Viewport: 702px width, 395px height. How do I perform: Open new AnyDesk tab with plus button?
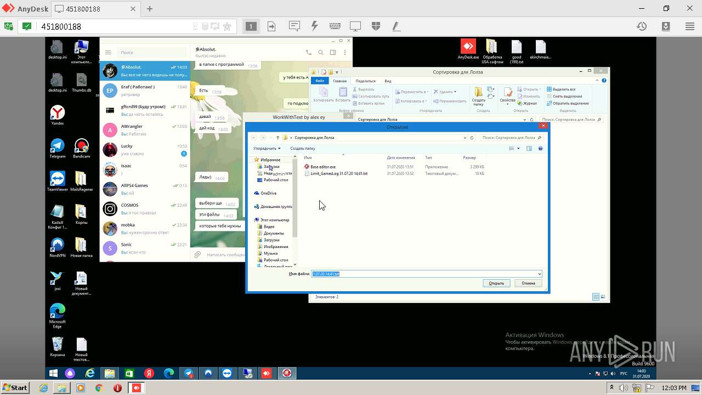click(150, 9)
